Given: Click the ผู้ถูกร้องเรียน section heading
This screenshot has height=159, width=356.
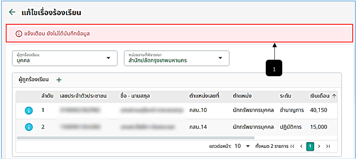Looking at the screenshot, I should coord(34,79).
